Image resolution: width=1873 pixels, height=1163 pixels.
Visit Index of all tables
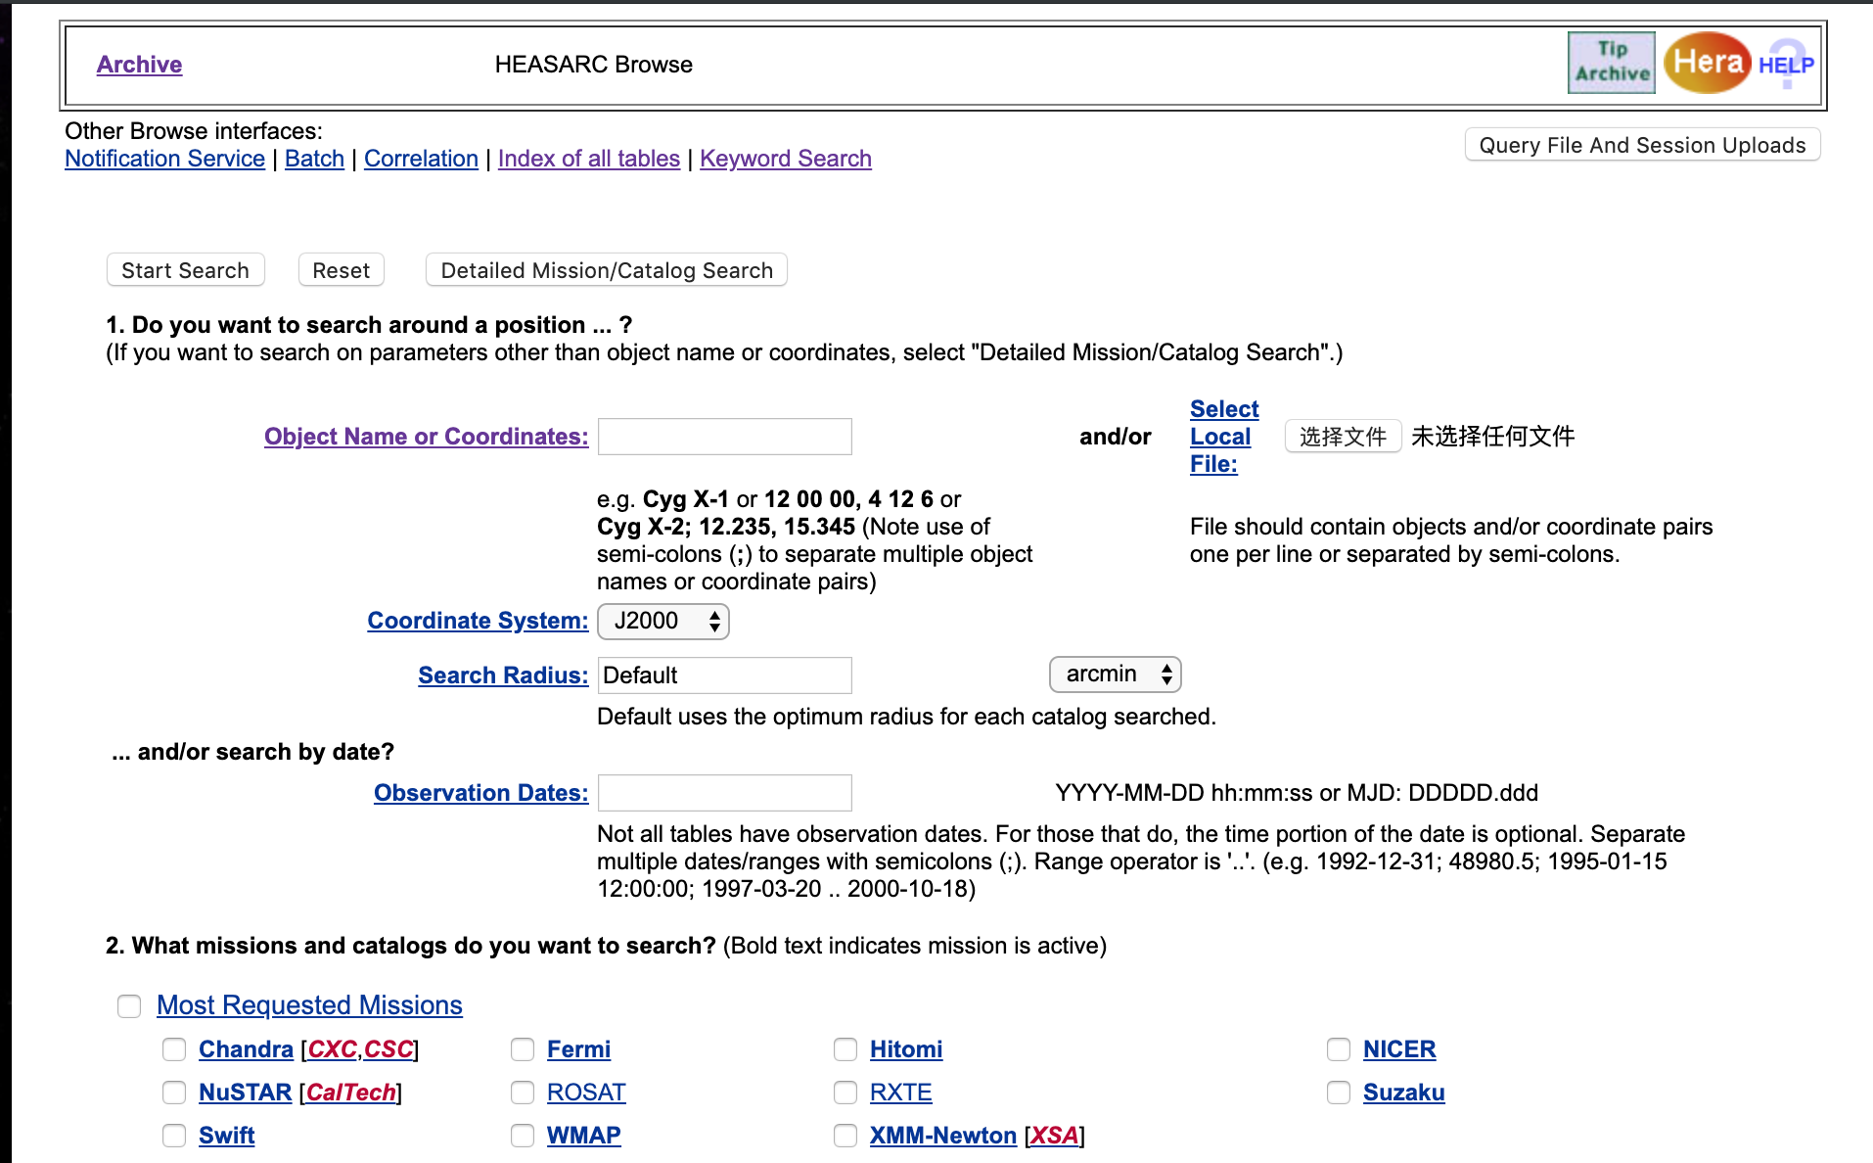589,159
